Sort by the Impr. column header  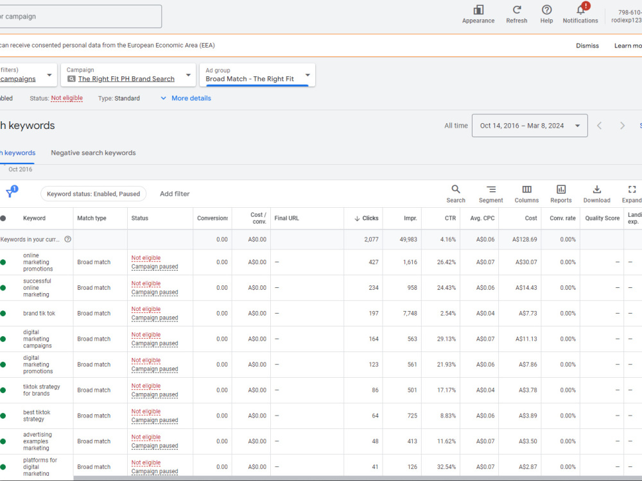[410, 219]
